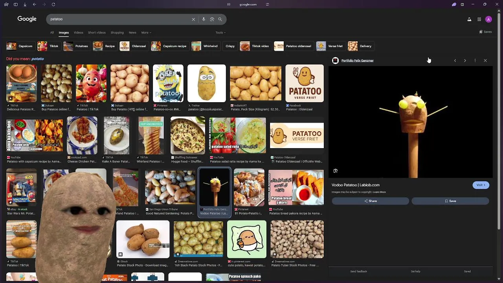Open the Twitter potato with eyes thumbnail
The width and height of the screenshot is (503, 283).
[x=207, y=83]
